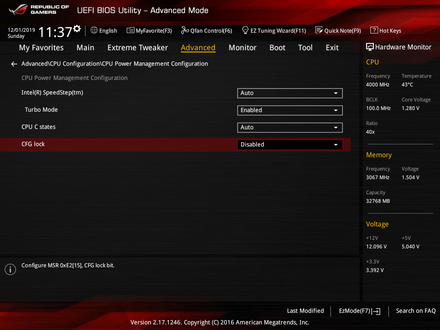The height and width of the screenshot is (330, 440).
Task: Click the 3067 MHz memory frequency value
Action: pyautogui.click(x=377, y=177)
